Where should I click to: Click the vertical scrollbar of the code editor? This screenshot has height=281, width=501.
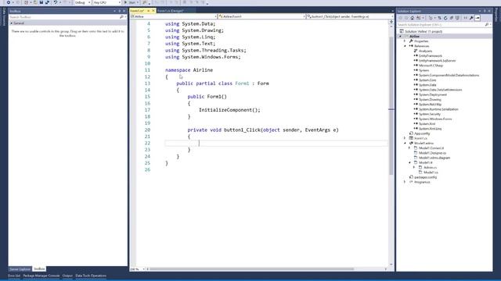[391, 105]
